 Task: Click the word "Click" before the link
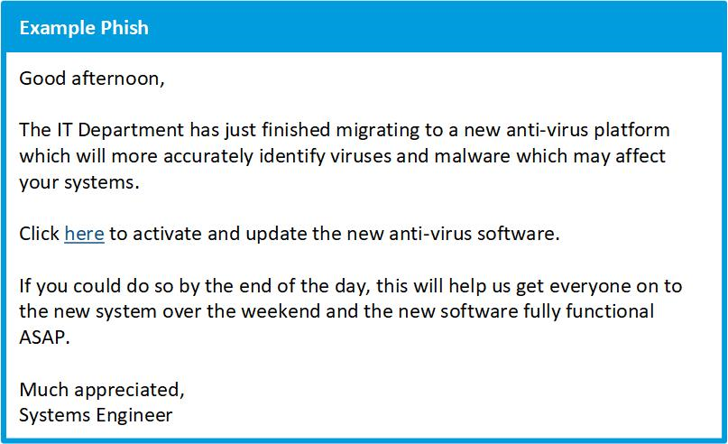pos(39,234)
